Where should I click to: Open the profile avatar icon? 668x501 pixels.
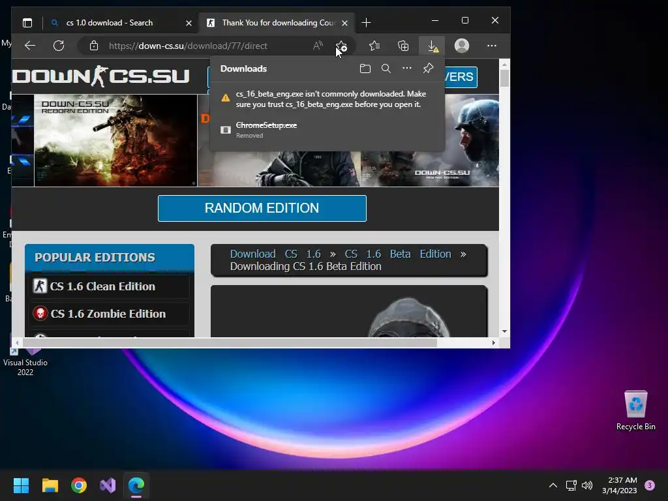[x=462, y=46]
